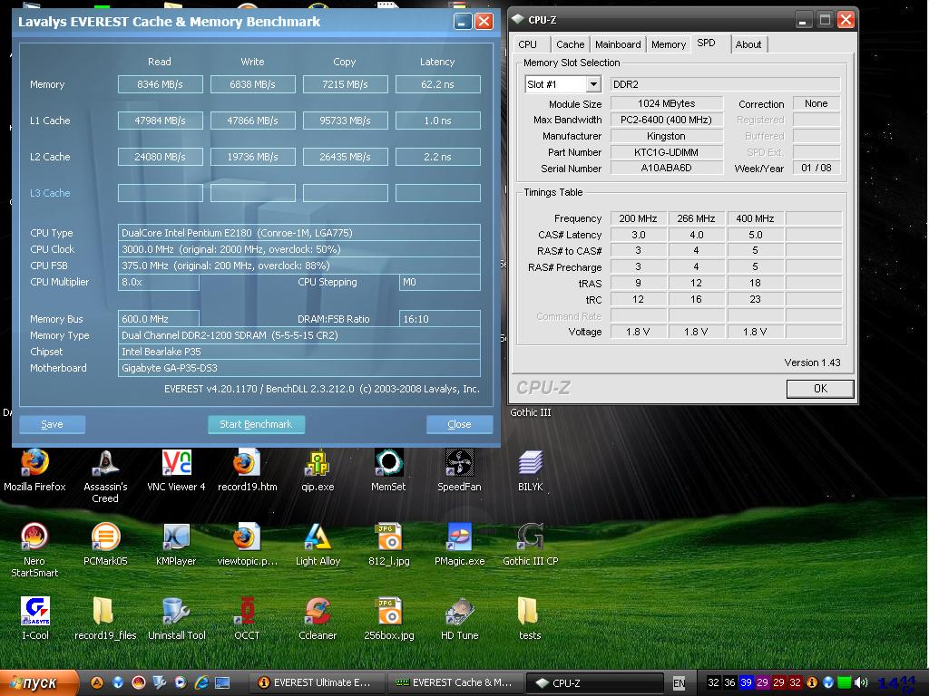Switch to CPU-Z taskbar button
Image resolution: width=929 pixels, height=696 pixels.
click(x=594, y=682)
